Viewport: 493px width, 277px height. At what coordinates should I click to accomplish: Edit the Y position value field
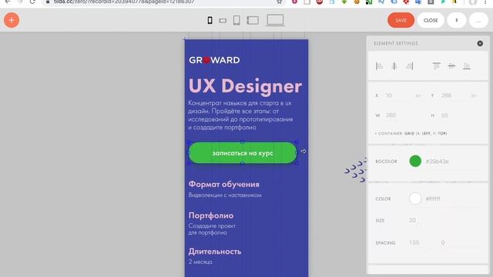pos(454,95)
